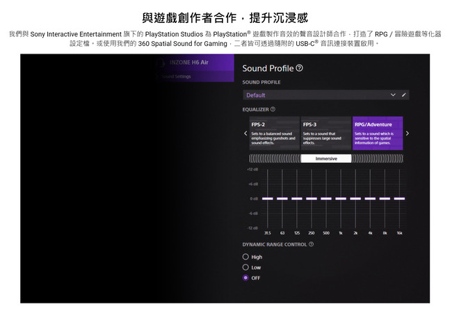
Task: Click the 2k equalizer slider handle
Action: (x=355, y=198)
